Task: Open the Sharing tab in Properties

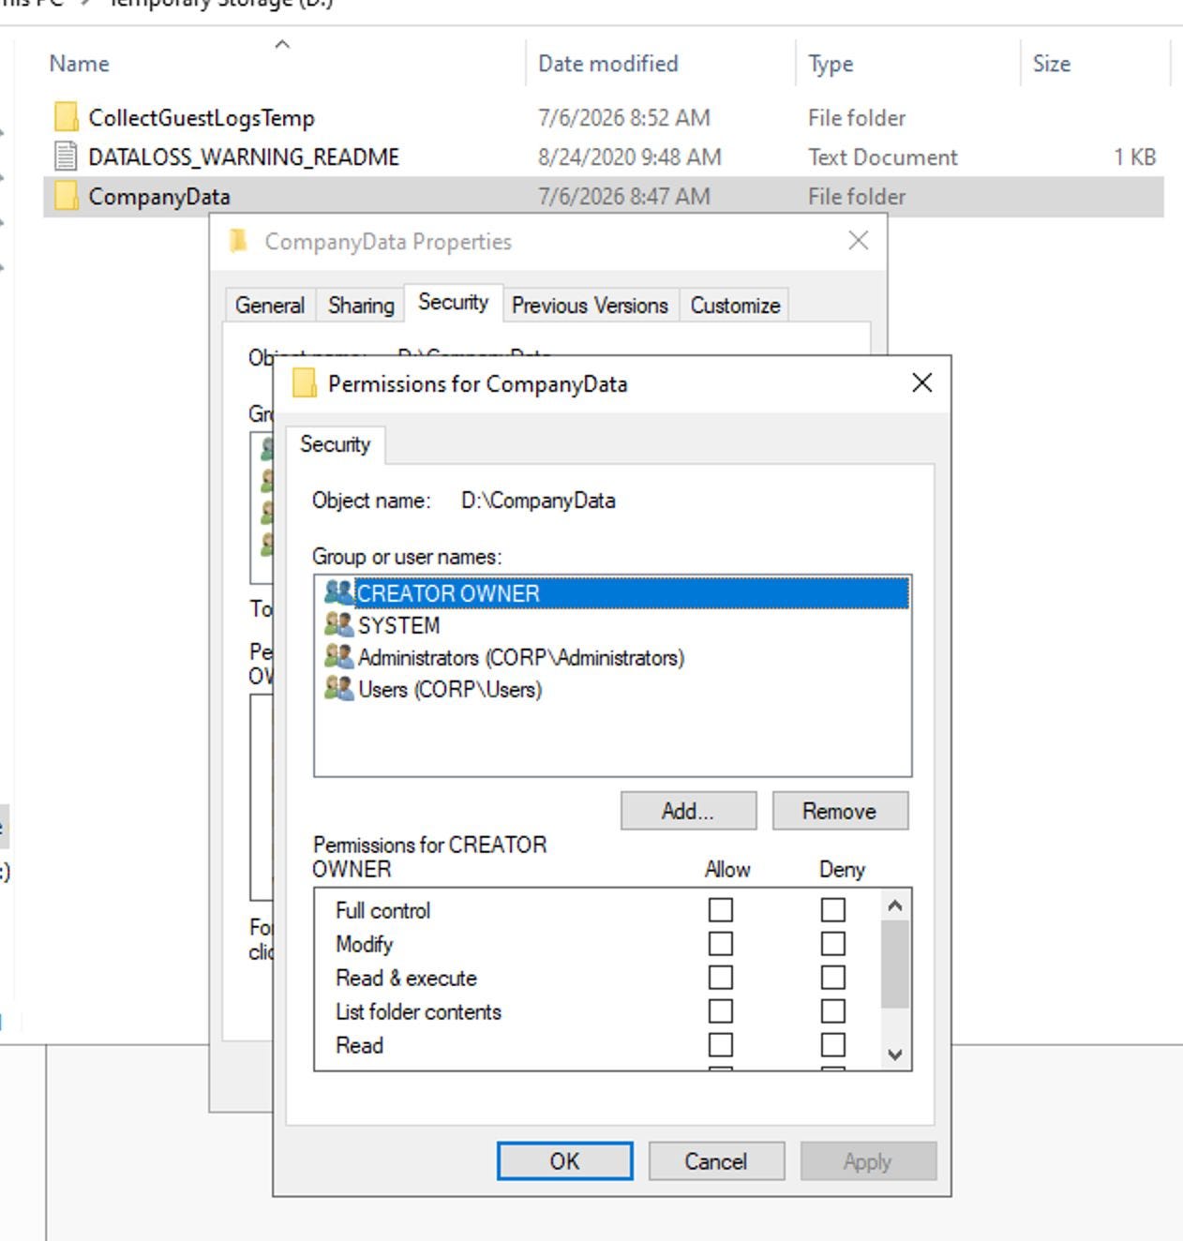Action: tap(361, 306)
